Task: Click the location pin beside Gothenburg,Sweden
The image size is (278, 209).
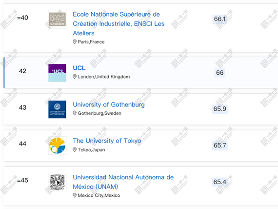Action: pyautogui.click(x=75, y=113)
